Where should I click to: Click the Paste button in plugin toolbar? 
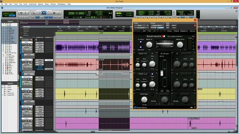pyautogui.click(x=176, y=31)
